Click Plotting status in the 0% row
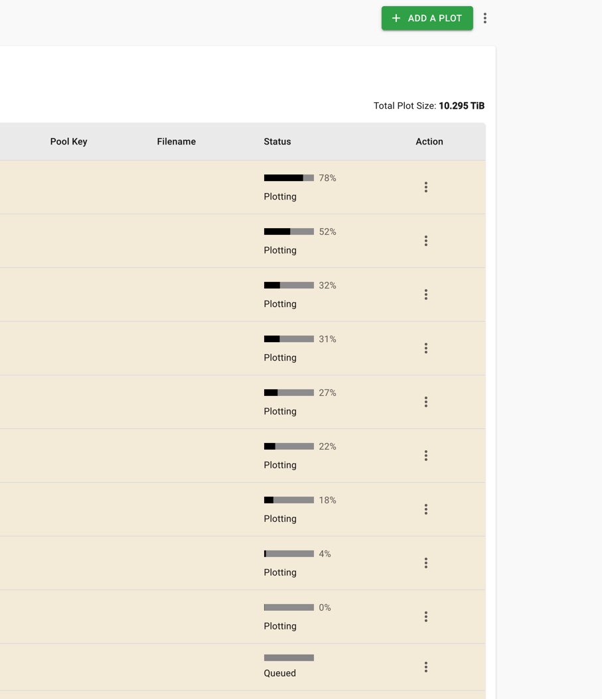 coord(280,626)
